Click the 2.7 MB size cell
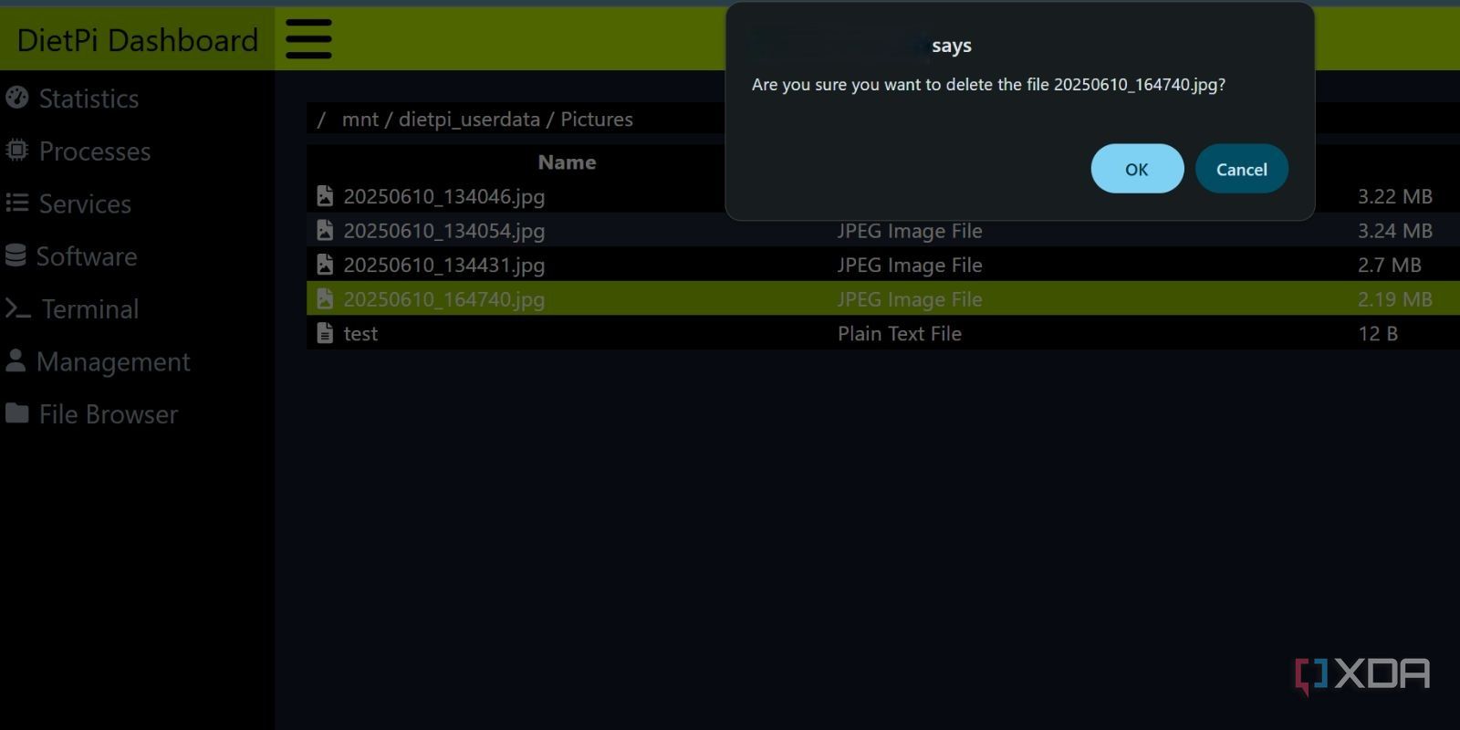This screenshot has width=1460, height=730. (x=1390, y=266)
